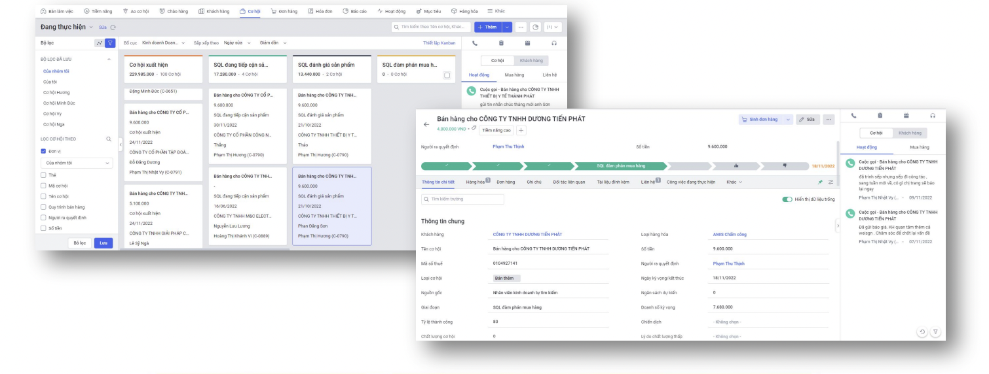This screenshot has width=989, height=374.
Task: Open the three-dots menu beside the Thêm button
Action: pyautogui.click(x=521, y=27)
